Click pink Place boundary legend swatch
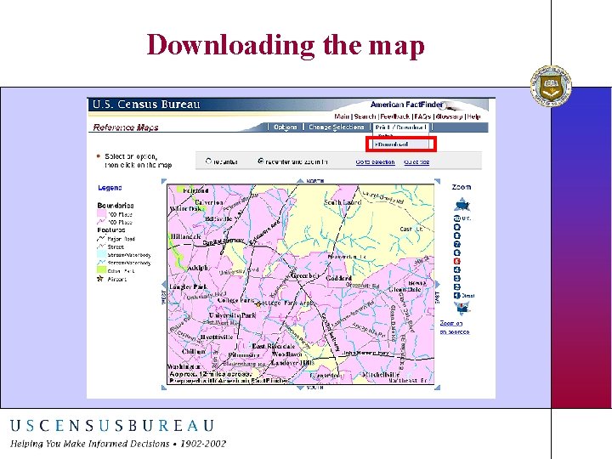Viewport: 612px width, 459px height. (x=101, y=214)
